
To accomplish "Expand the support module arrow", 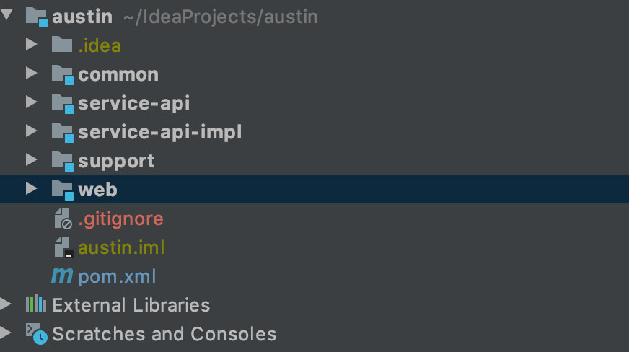I will (x=31, y=160).
